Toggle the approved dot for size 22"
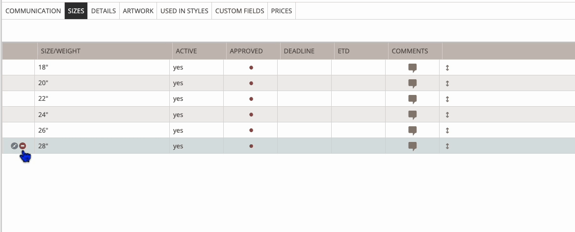This screenshot has height=232, width=575. tap(251, 99)
